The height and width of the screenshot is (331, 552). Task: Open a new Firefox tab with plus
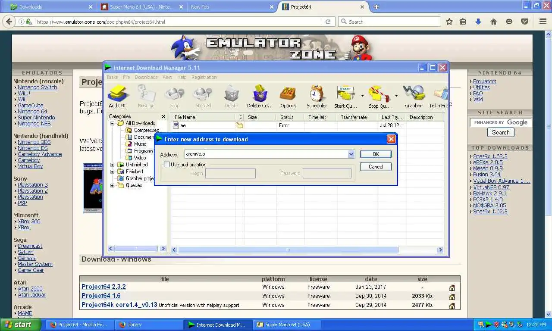point(376,7)
